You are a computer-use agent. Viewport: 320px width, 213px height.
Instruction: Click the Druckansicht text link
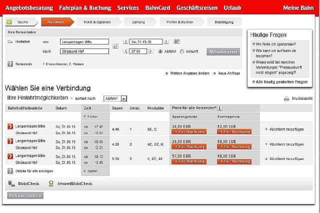(x=302, y=98)
